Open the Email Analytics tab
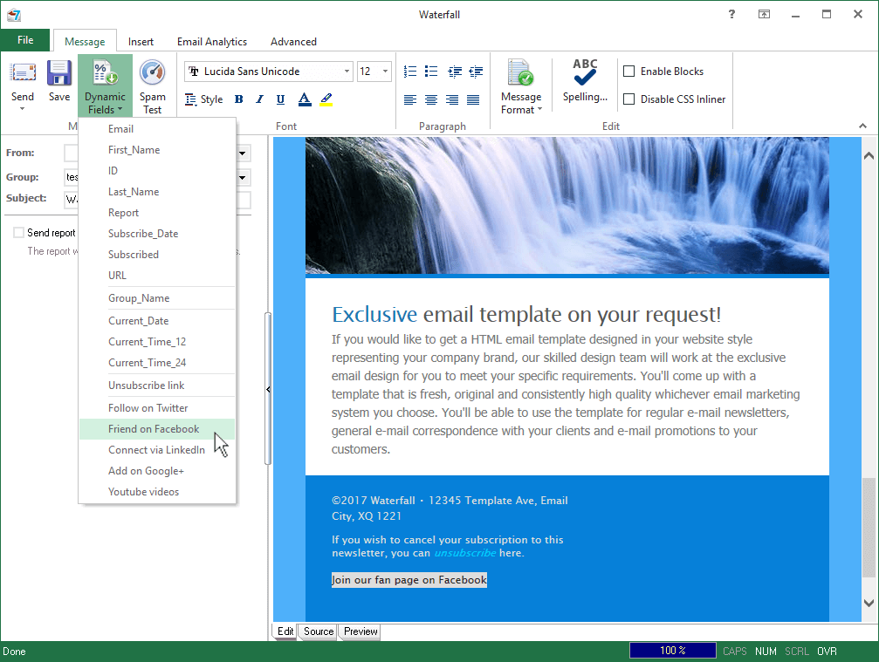Image resolution: width=879 pixels, height=662 pixels. (212, 42)
